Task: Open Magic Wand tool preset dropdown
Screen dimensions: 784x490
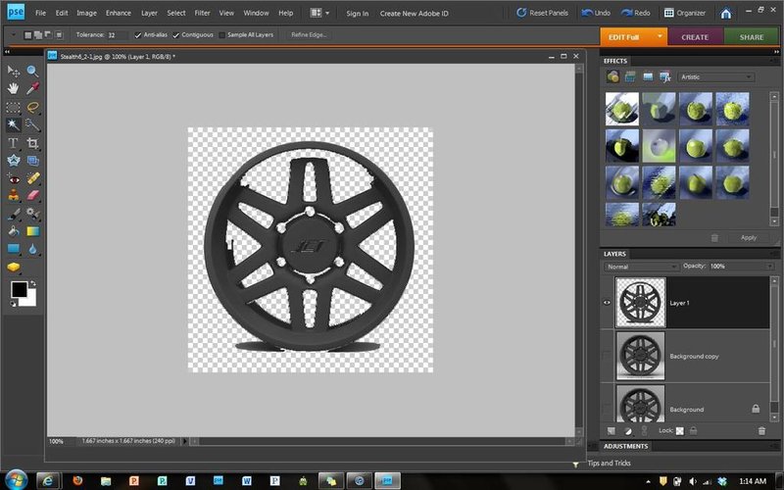Action: (x=13, y=35)
